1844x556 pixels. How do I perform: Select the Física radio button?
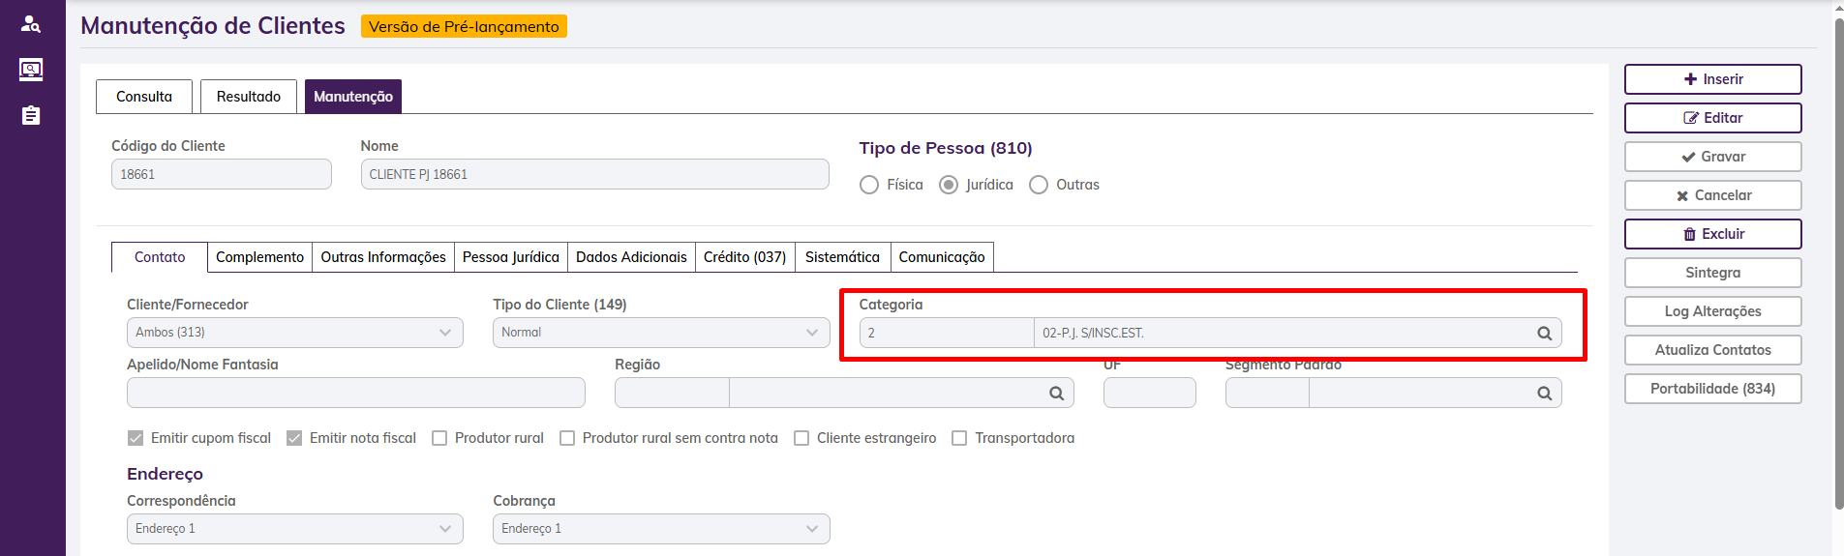(869, 185)
